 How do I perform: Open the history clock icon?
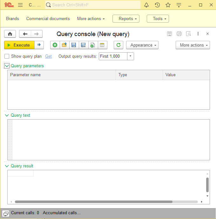tap(157, 5)
